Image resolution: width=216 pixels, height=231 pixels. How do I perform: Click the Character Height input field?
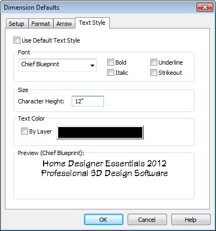[x=88, y=101]
